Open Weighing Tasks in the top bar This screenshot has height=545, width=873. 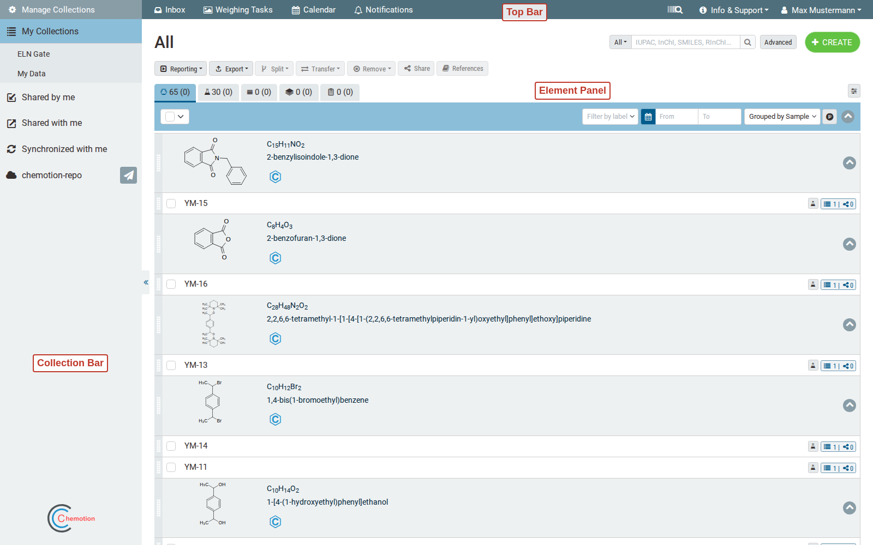(x=238, y=10)
